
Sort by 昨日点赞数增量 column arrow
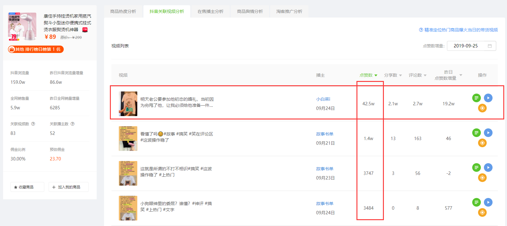[x=461, y=75]
